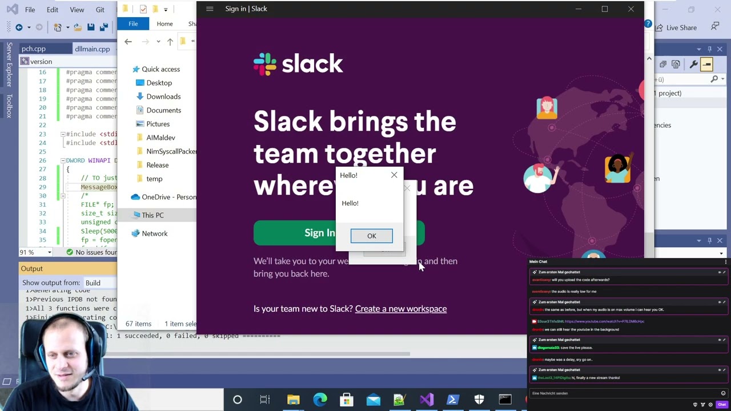Switch to the dllmain.cpp editor tab
The height and width of the screenshot is (411, 731).
(92, 49)
